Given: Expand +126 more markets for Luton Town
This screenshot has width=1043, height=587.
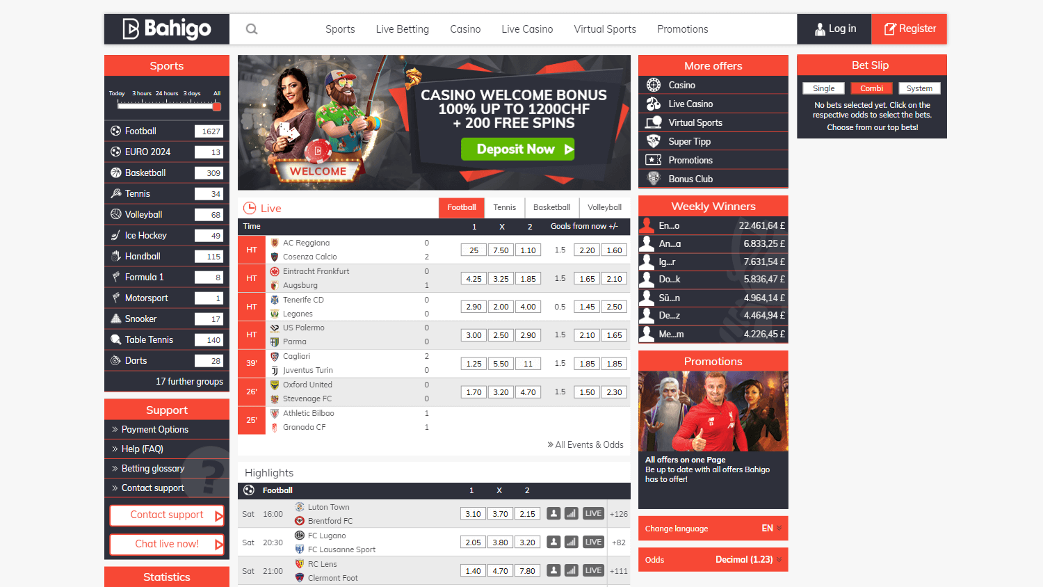Looking at the screenshot, I should click(x=619, y=514).
